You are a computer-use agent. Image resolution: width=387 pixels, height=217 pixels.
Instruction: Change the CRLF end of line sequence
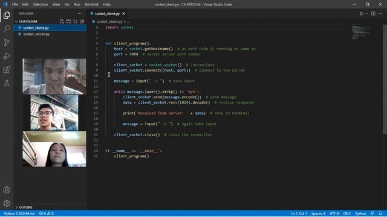346,213
